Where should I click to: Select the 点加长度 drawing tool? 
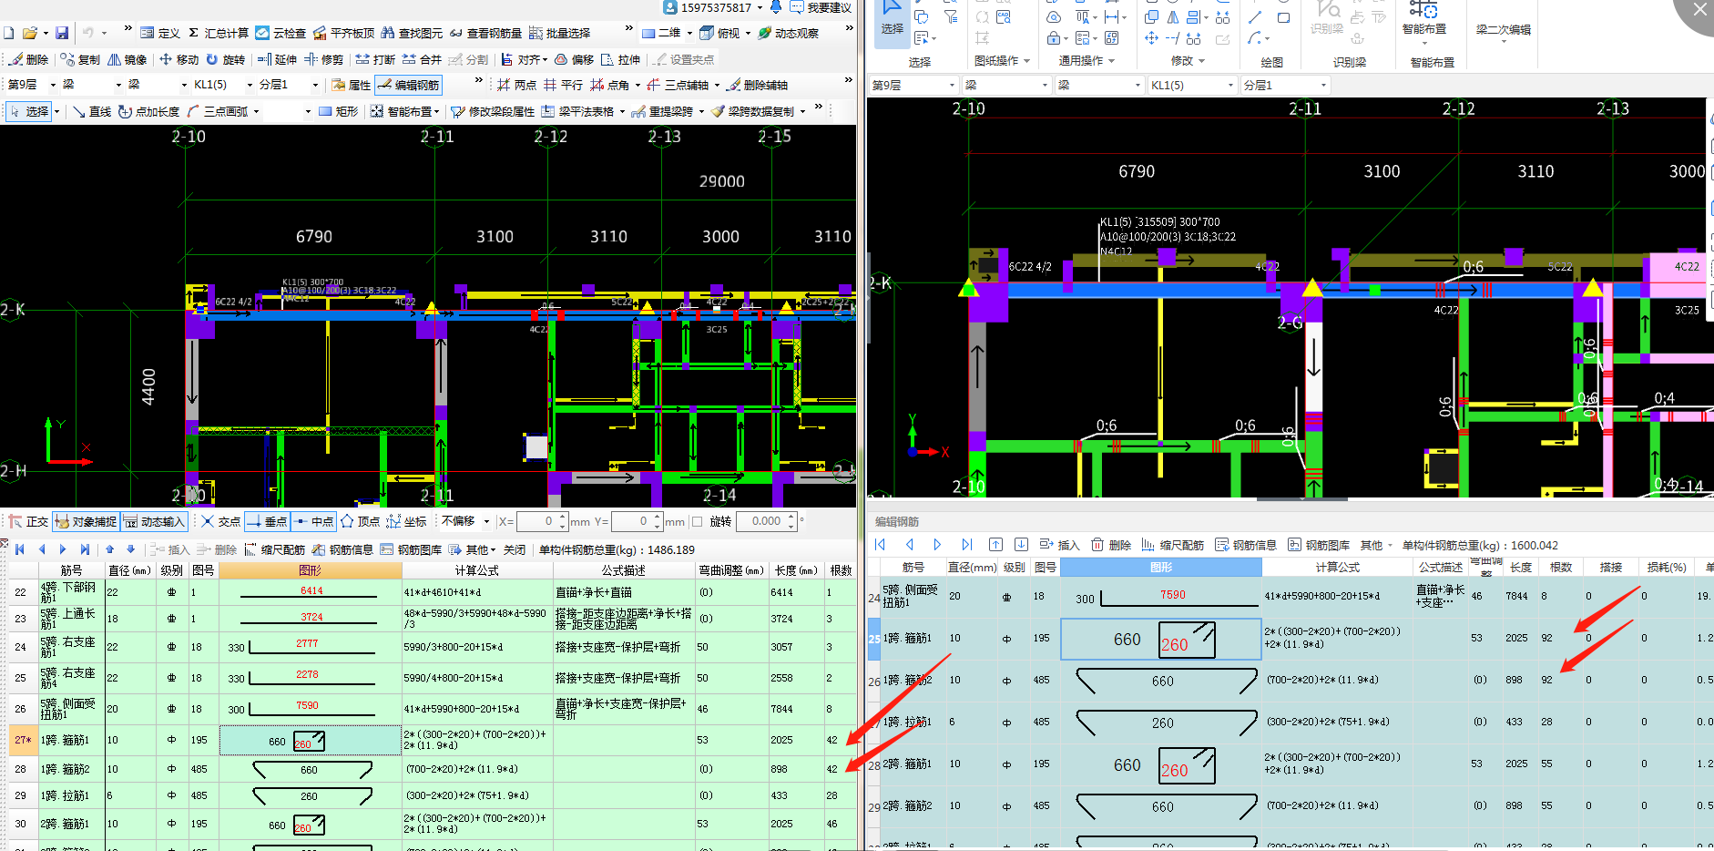[148, 111]
